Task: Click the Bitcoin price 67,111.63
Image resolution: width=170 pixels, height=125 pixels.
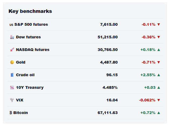Action: (107, 113)
